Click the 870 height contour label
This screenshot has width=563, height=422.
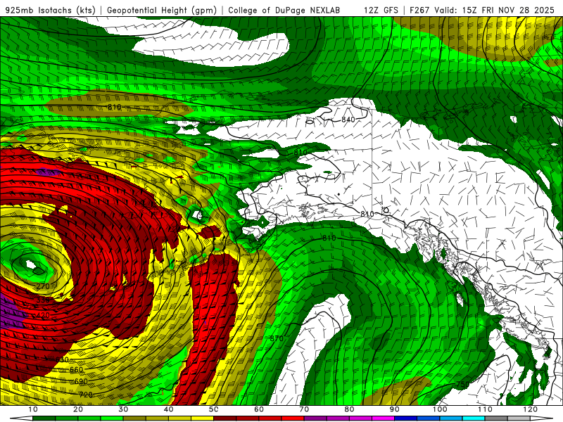tap(277, 338)
